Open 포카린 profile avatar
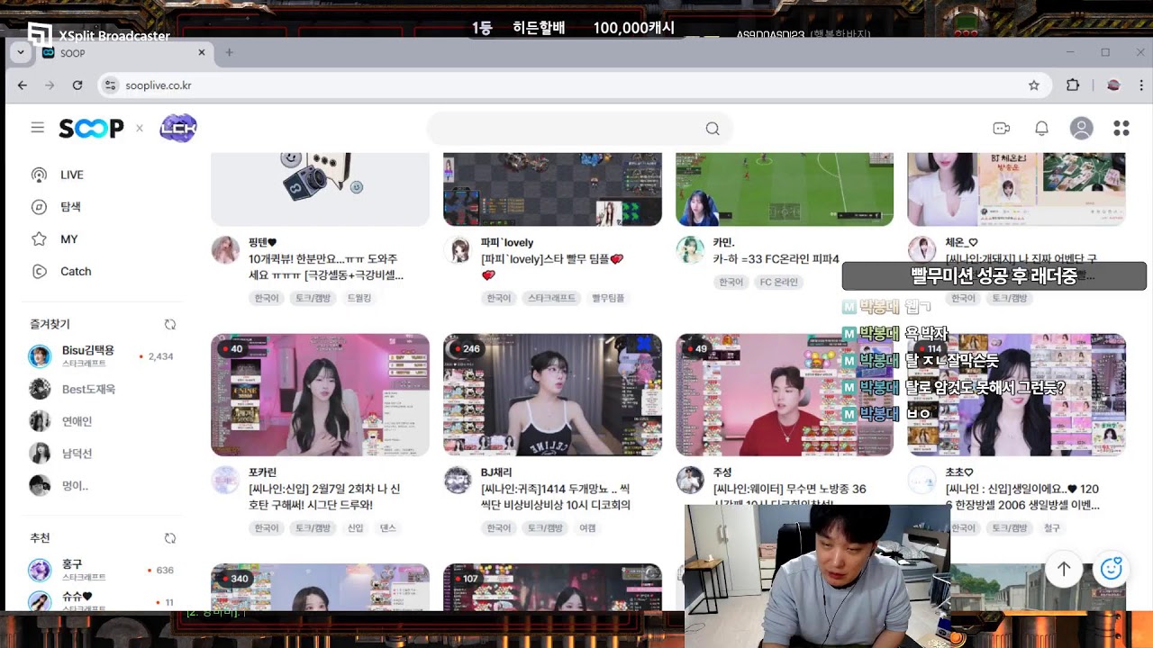This screenshot has height=648, width=1153. point(225,480)
